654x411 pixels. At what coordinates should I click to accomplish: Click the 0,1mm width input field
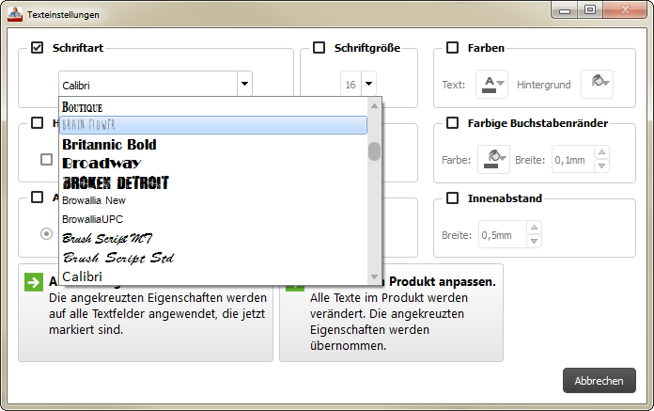(573, 159)
